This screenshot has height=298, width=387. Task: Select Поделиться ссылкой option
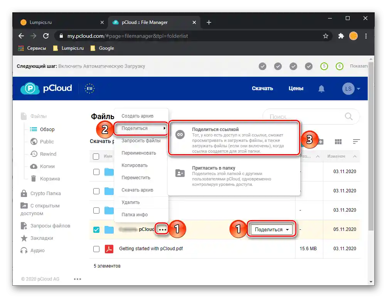point(234,138)
